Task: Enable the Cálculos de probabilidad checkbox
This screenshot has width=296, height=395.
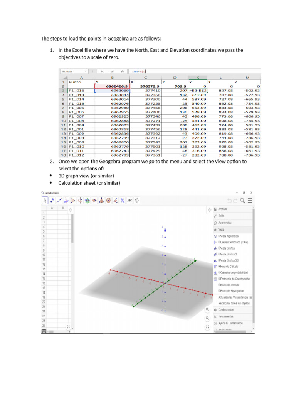Action: point(219,273)
